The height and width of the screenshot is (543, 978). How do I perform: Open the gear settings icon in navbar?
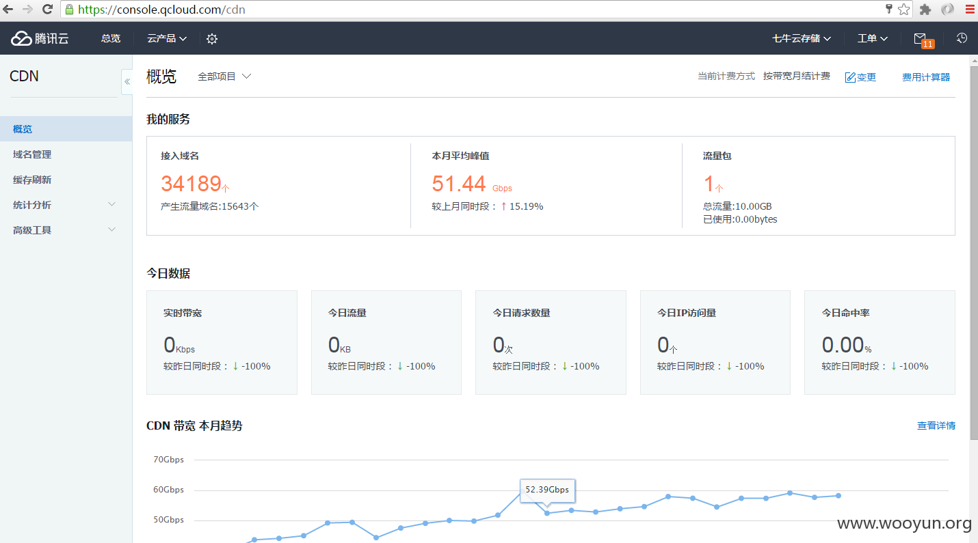[x=212, y=39]
